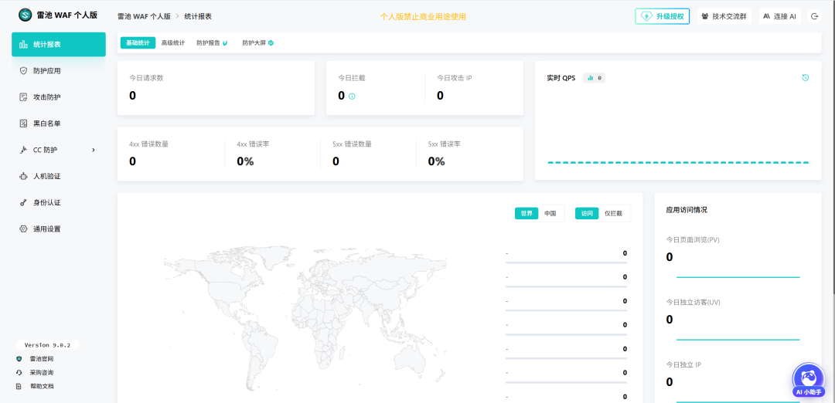Viewport: 835px width, 403px height.
Task: Click the world map chart
Action: 305,319
